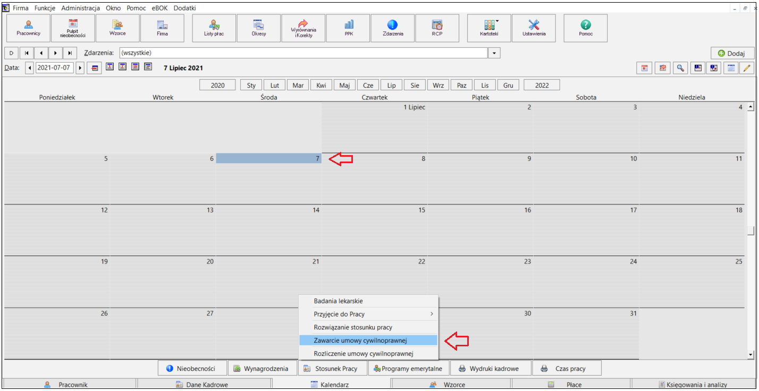
Task: Open the Dodatki menu
Action: [184, 8]
